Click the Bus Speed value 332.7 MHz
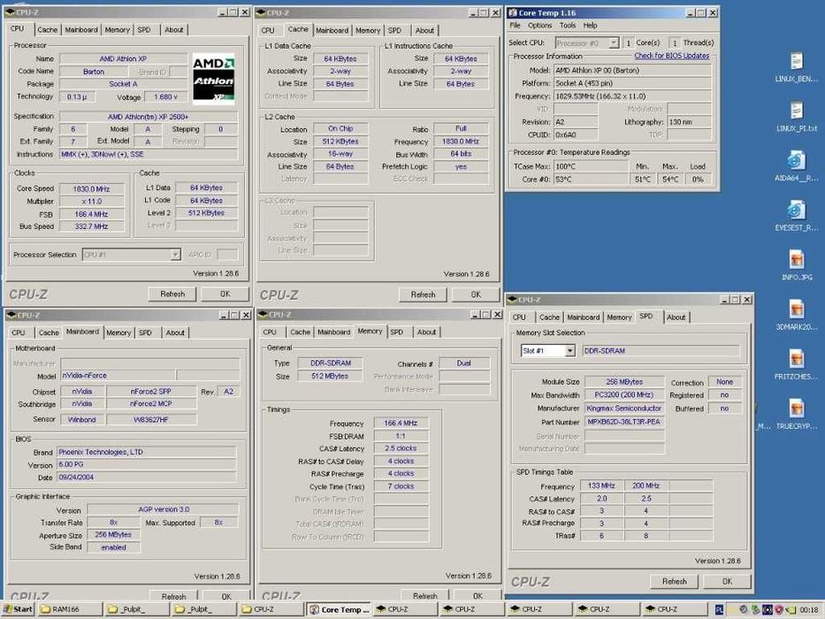 [92, 226]
